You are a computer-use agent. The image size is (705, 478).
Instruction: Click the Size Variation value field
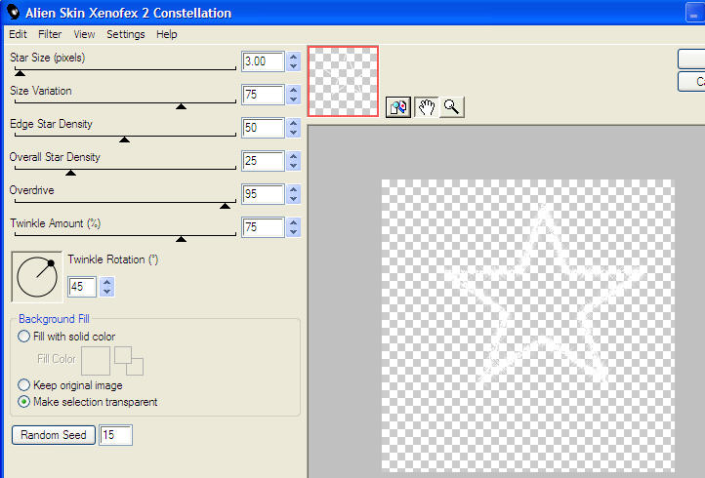[x=263, y=95]
